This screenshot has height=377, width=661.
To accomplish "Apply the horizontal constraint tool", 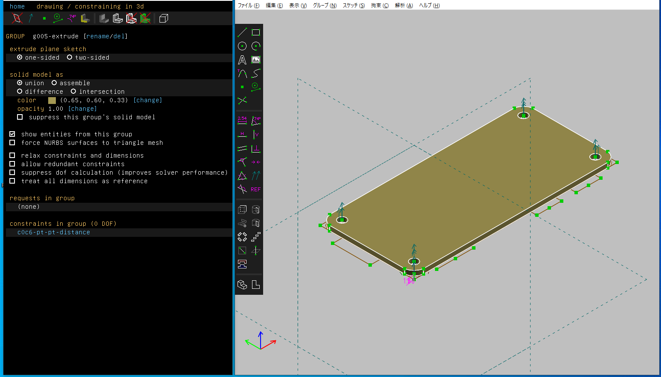I will coord(242,135).
